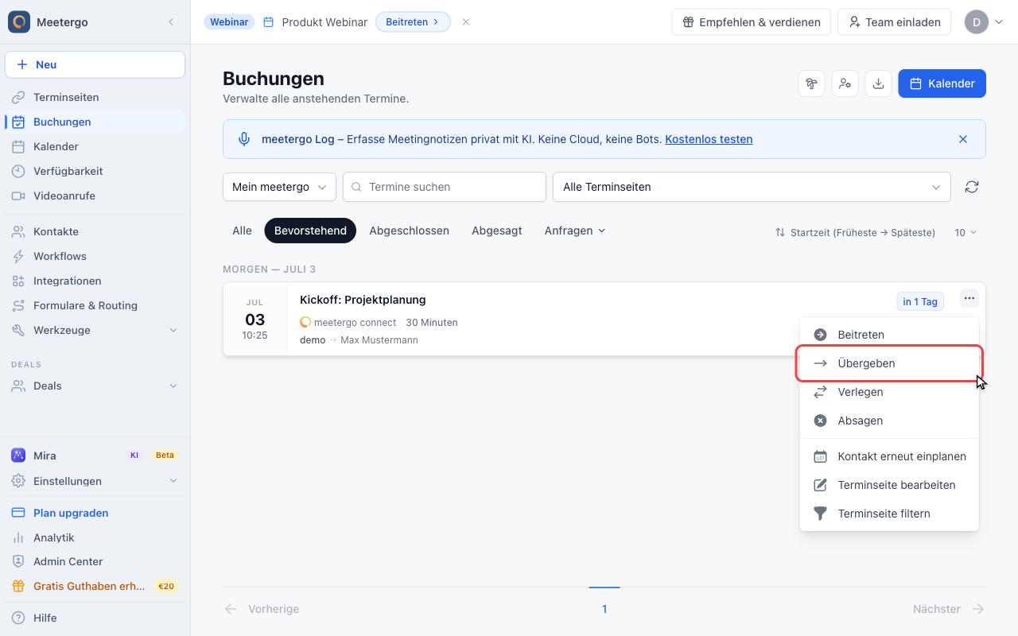Screen dimensions: 1018x636
Task: Click the Neu button
Action: pos(95,64)
